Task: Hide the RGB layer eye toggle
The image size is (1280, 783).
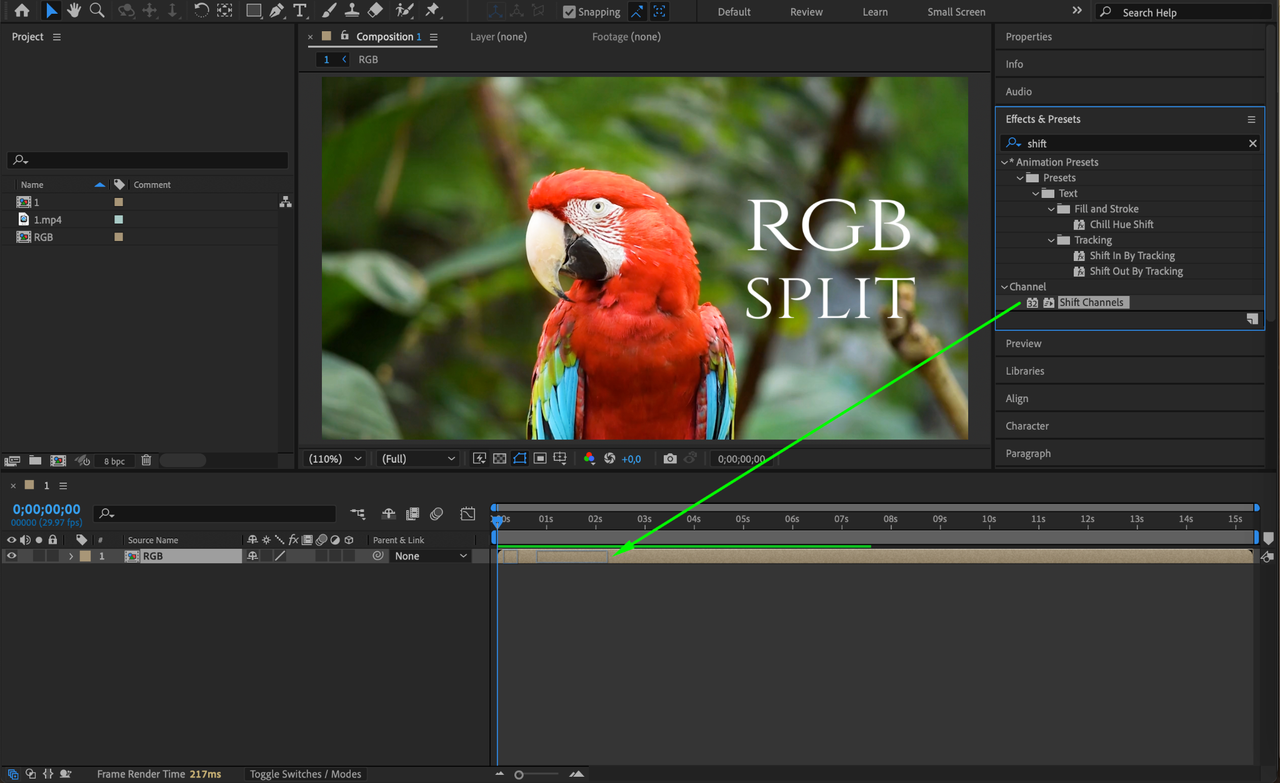Action: coord(11,556)
